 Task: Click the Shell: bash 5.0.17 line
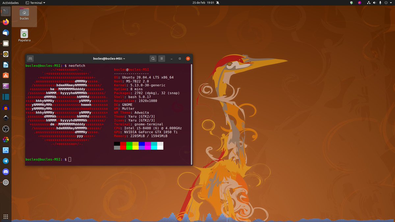(132, 97)
